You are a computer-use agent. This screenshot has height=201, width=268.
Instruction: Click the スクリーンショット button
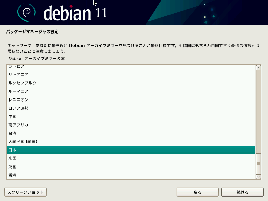[25, 192]
